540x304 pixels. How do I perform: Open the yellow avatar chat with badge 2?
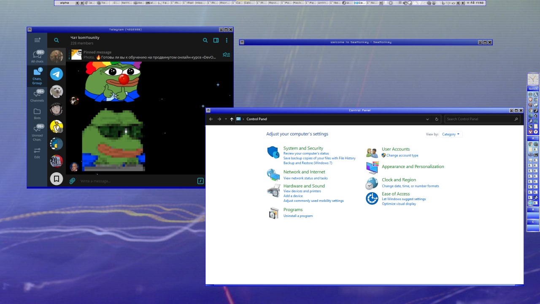coord(57,126)
